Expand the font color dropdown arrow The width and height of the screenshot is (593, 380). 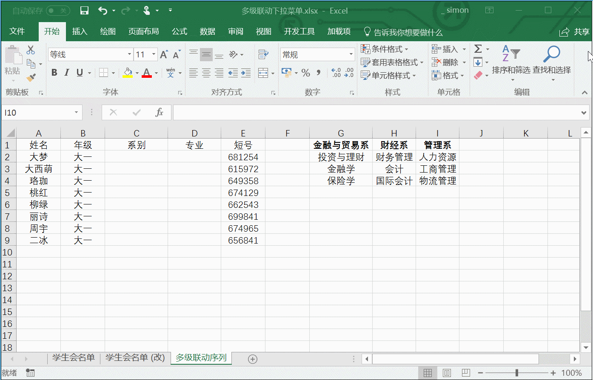(x=156, y=73)
